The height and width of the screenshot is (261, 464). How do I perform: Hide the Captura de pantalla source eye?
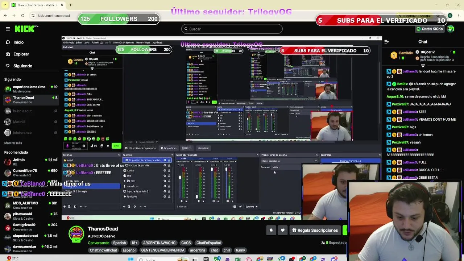(x=165, y=165)
